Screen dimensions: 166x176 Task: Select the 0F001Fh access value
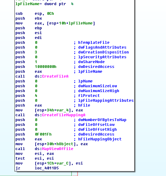[x=43, y=134]
